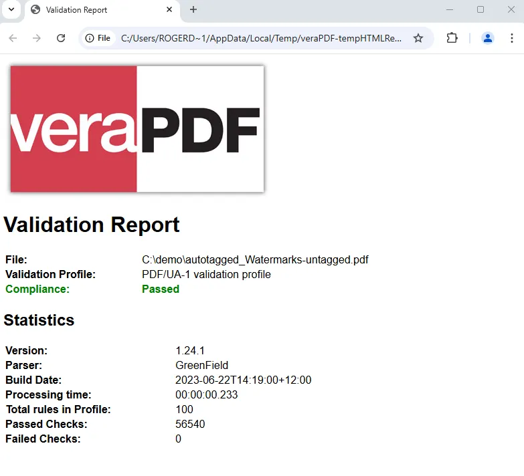Click the Validation Report heading

pyautogui.click(x=92, y=225)
